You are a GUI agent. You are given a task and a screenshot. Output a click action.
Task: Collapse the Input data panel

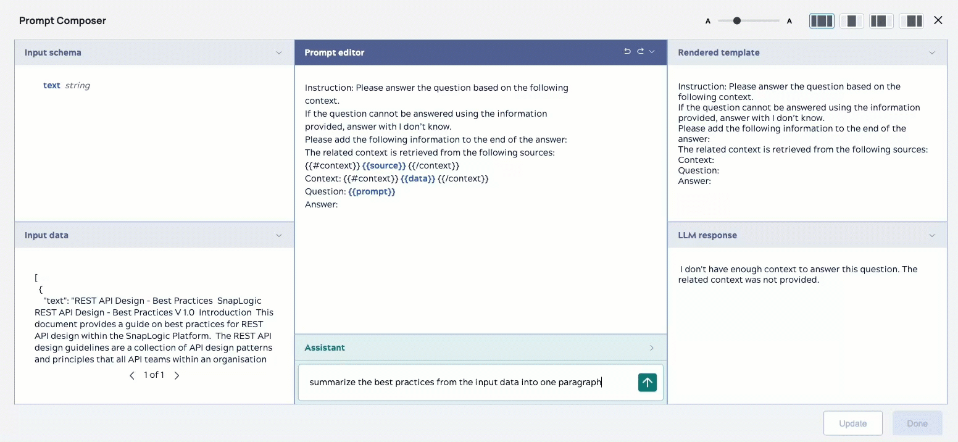pyautogui.click(x=279, y=235)
